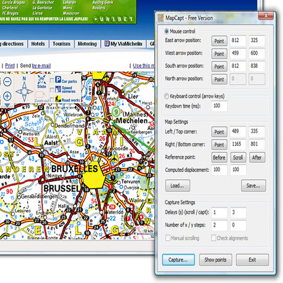
Task: Click the Before reference point button
Action: tap(219, 158)
